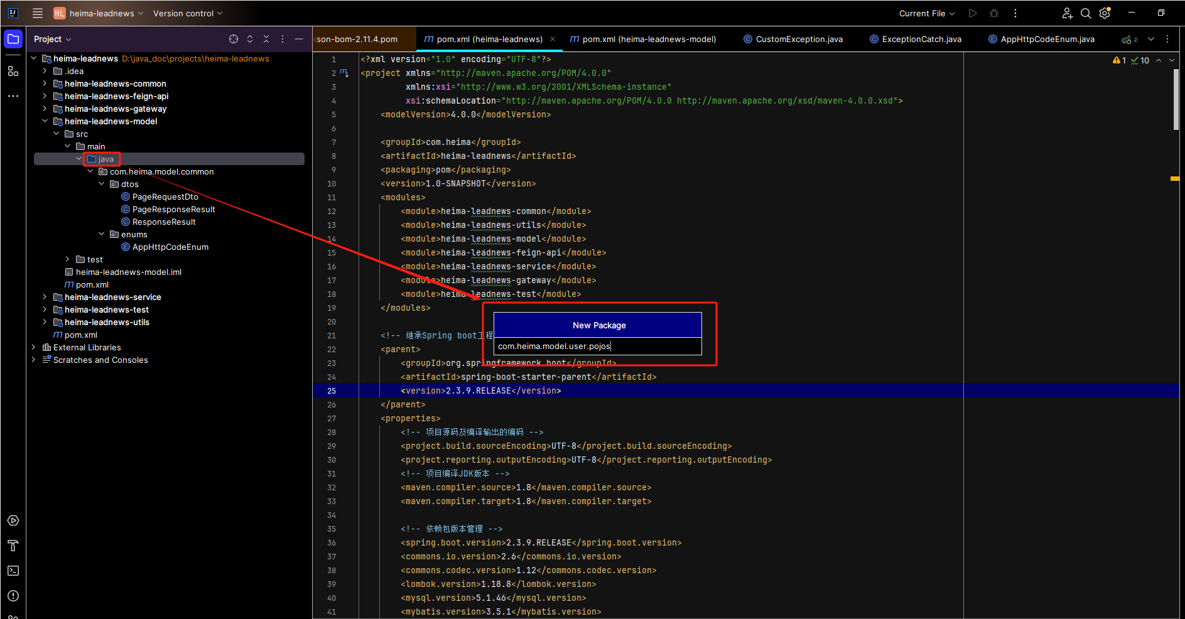The height and width of the screenshot is (619, 1185).
Task: Go to next highlighted error arrow
Action: point(1172,60)
